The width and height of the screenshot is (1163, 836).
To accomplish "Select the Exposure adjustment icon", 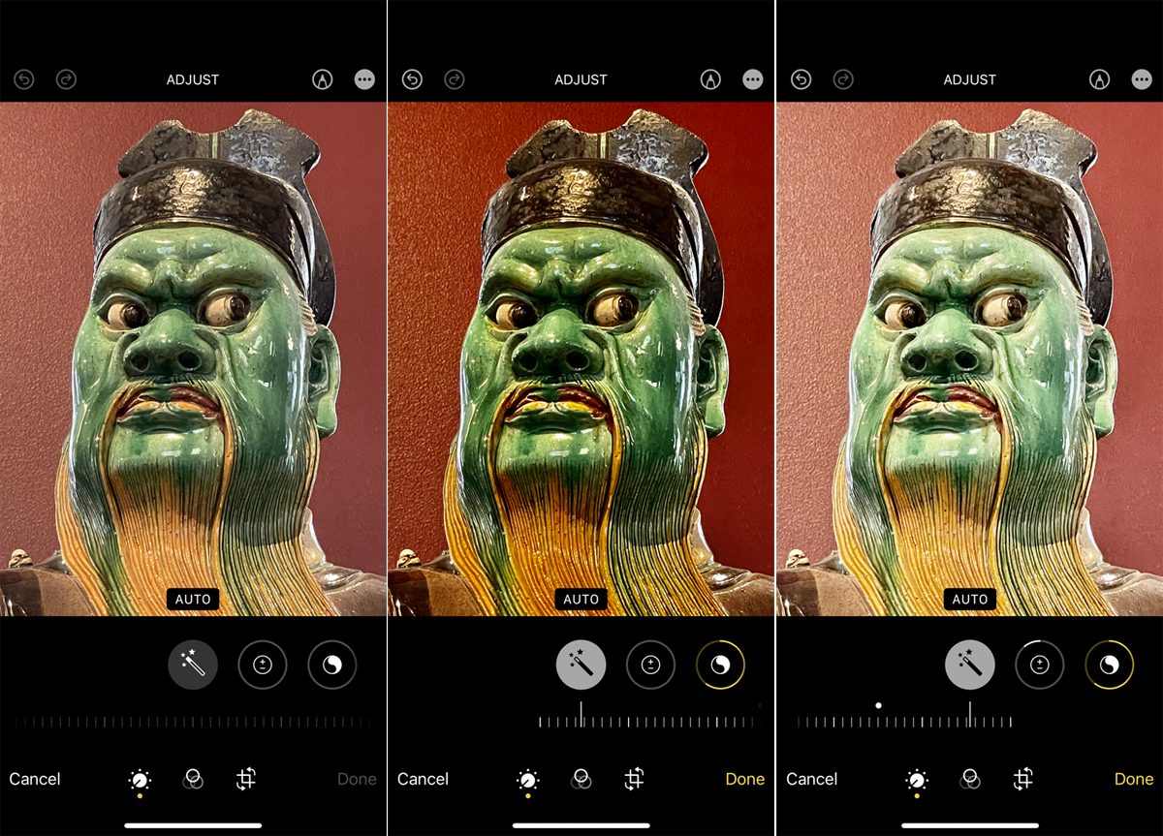I will 263,665.
